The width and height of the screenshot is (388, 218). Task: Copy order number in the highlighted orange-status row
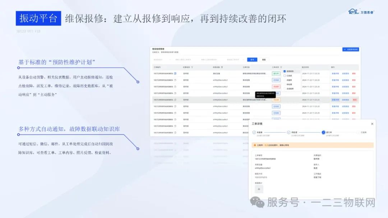click(175, 100)
